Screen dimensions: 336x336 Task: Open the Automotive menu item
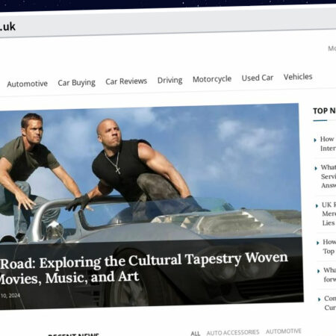coord(27,84)
